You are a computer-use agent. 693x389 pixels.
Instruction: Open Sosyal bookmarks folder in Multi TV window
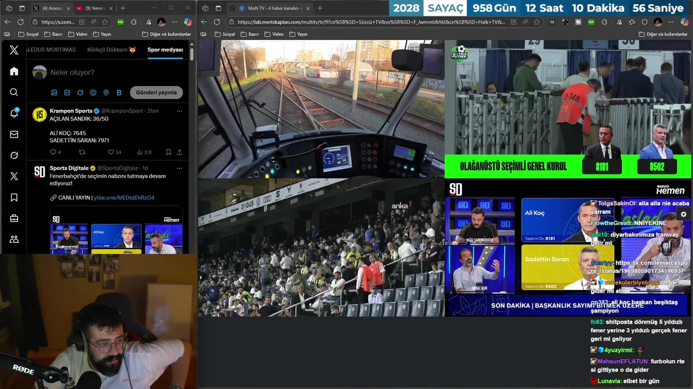click(225, 34)
